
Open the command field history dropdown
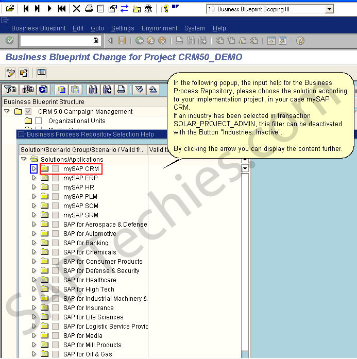point(96,41)
